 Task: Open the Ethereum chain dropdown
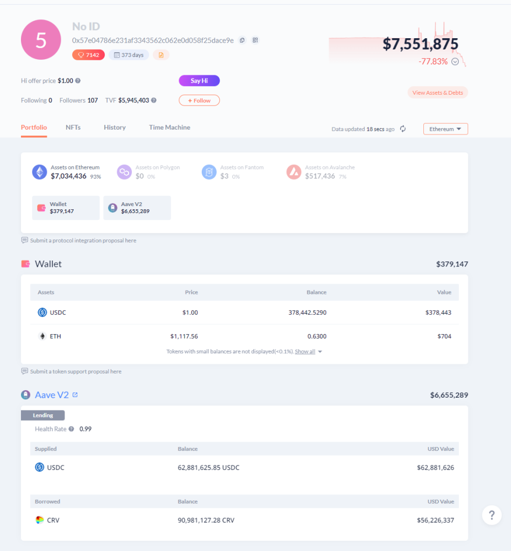(445, 129)
